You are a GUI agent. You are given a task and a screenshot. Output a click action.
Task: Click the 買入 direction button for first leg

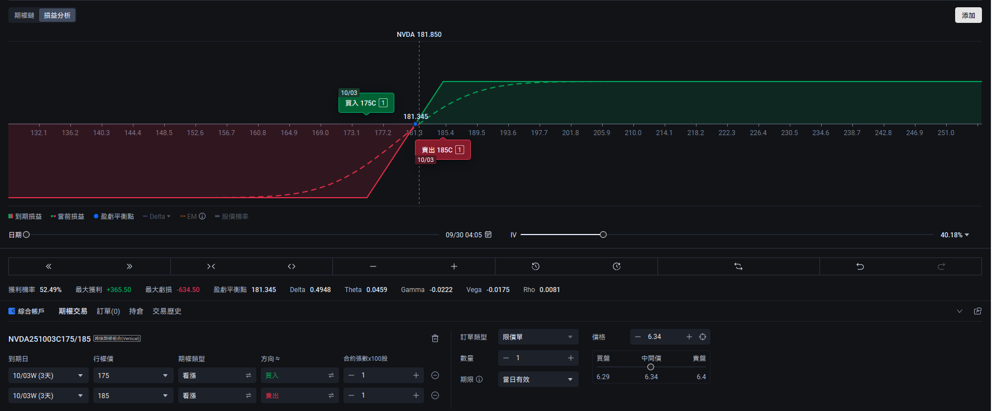(299, 375)
